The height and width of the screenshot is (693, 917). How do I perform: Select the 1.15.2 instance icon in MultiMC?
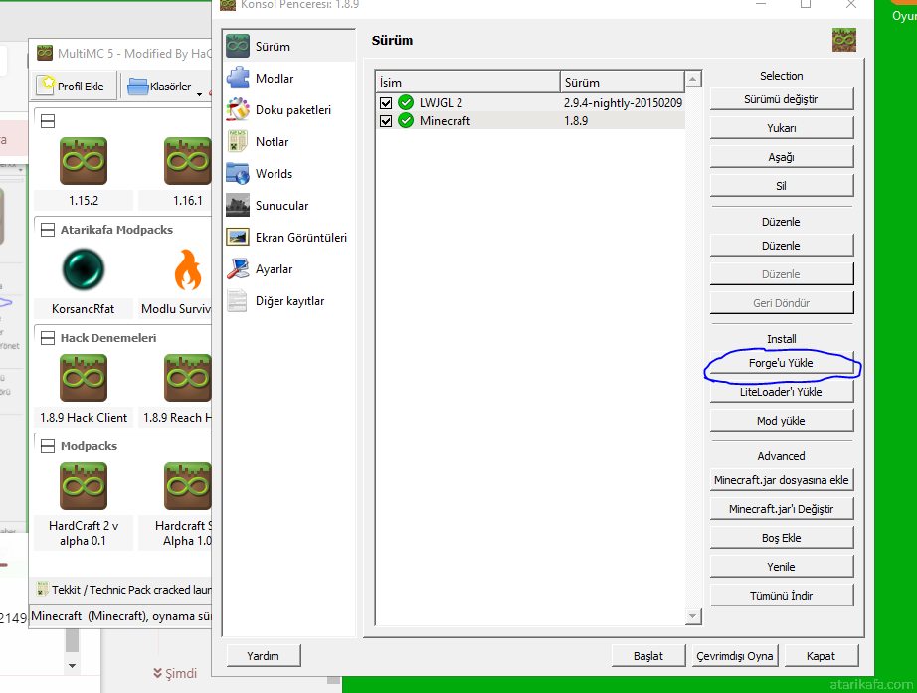click(84, 161)
